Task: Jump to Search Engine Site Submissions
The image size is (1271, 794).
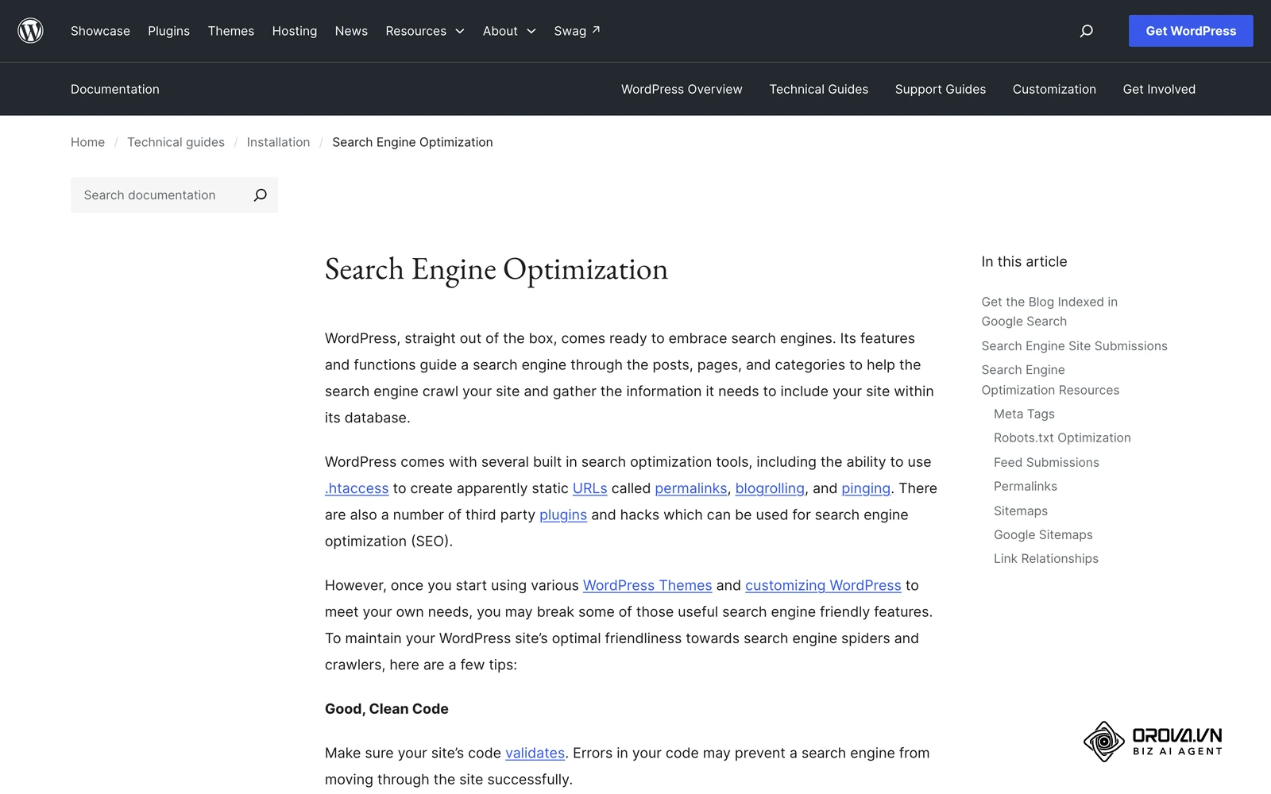Action: pyautogui.click(x=1074, y=346)
